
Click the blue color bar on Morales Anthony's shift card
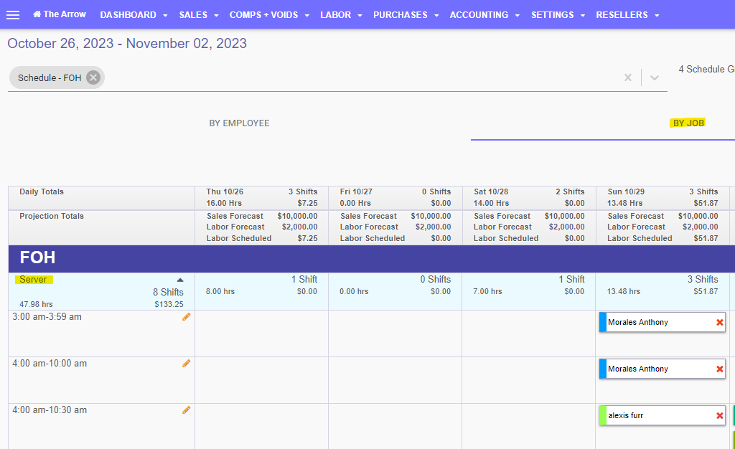pyautogui.click(x=602, y=322)
